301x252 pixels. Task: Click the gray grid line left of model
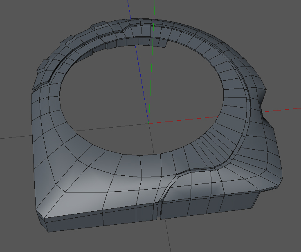(x=16, y=137)
